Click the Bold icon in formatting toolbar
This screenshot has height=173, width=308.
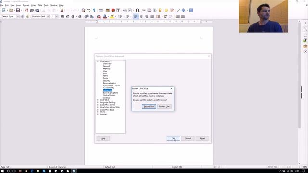click(62, 16)
